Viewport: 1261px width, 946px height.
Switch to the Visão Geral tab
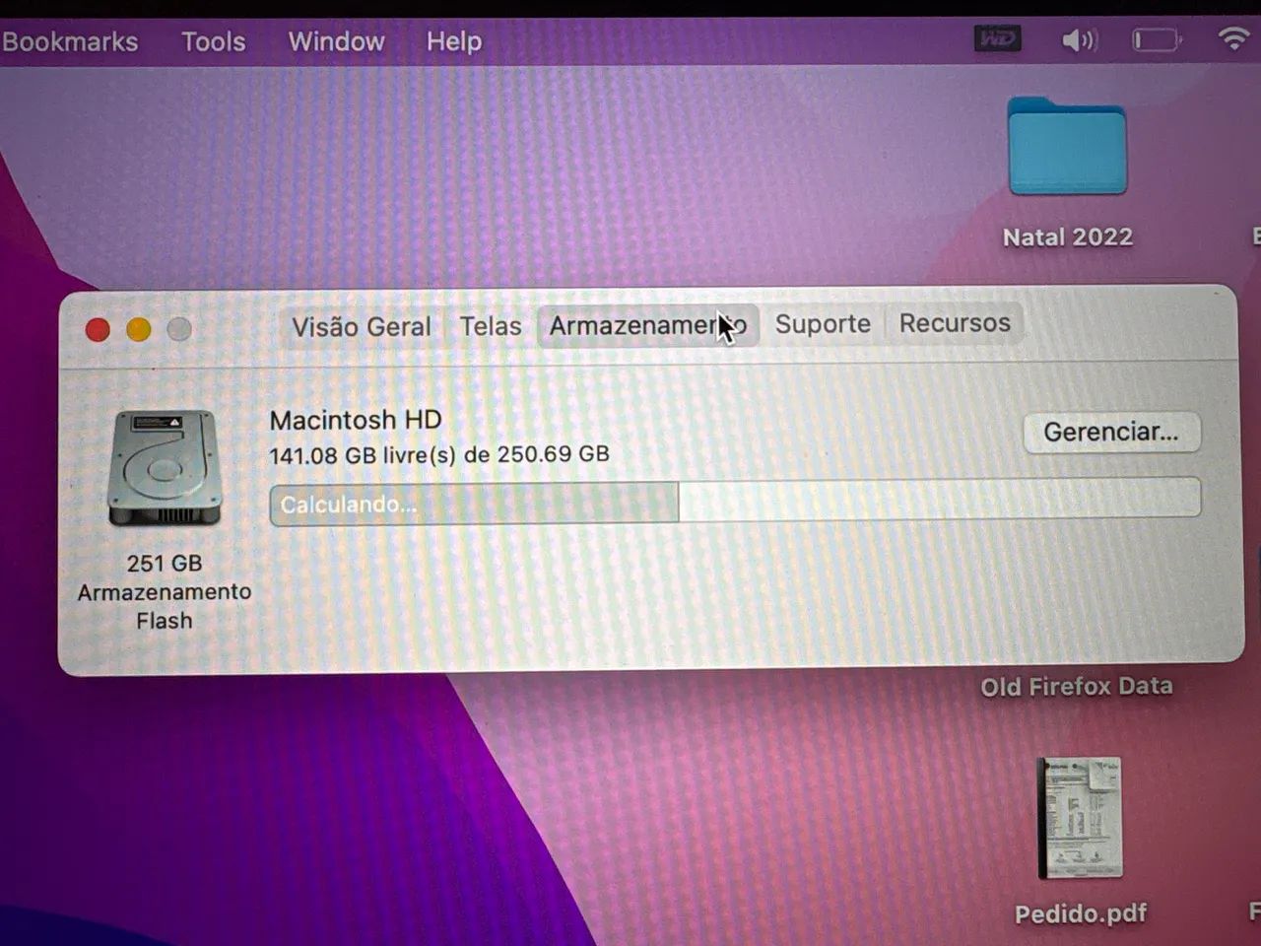361,326
